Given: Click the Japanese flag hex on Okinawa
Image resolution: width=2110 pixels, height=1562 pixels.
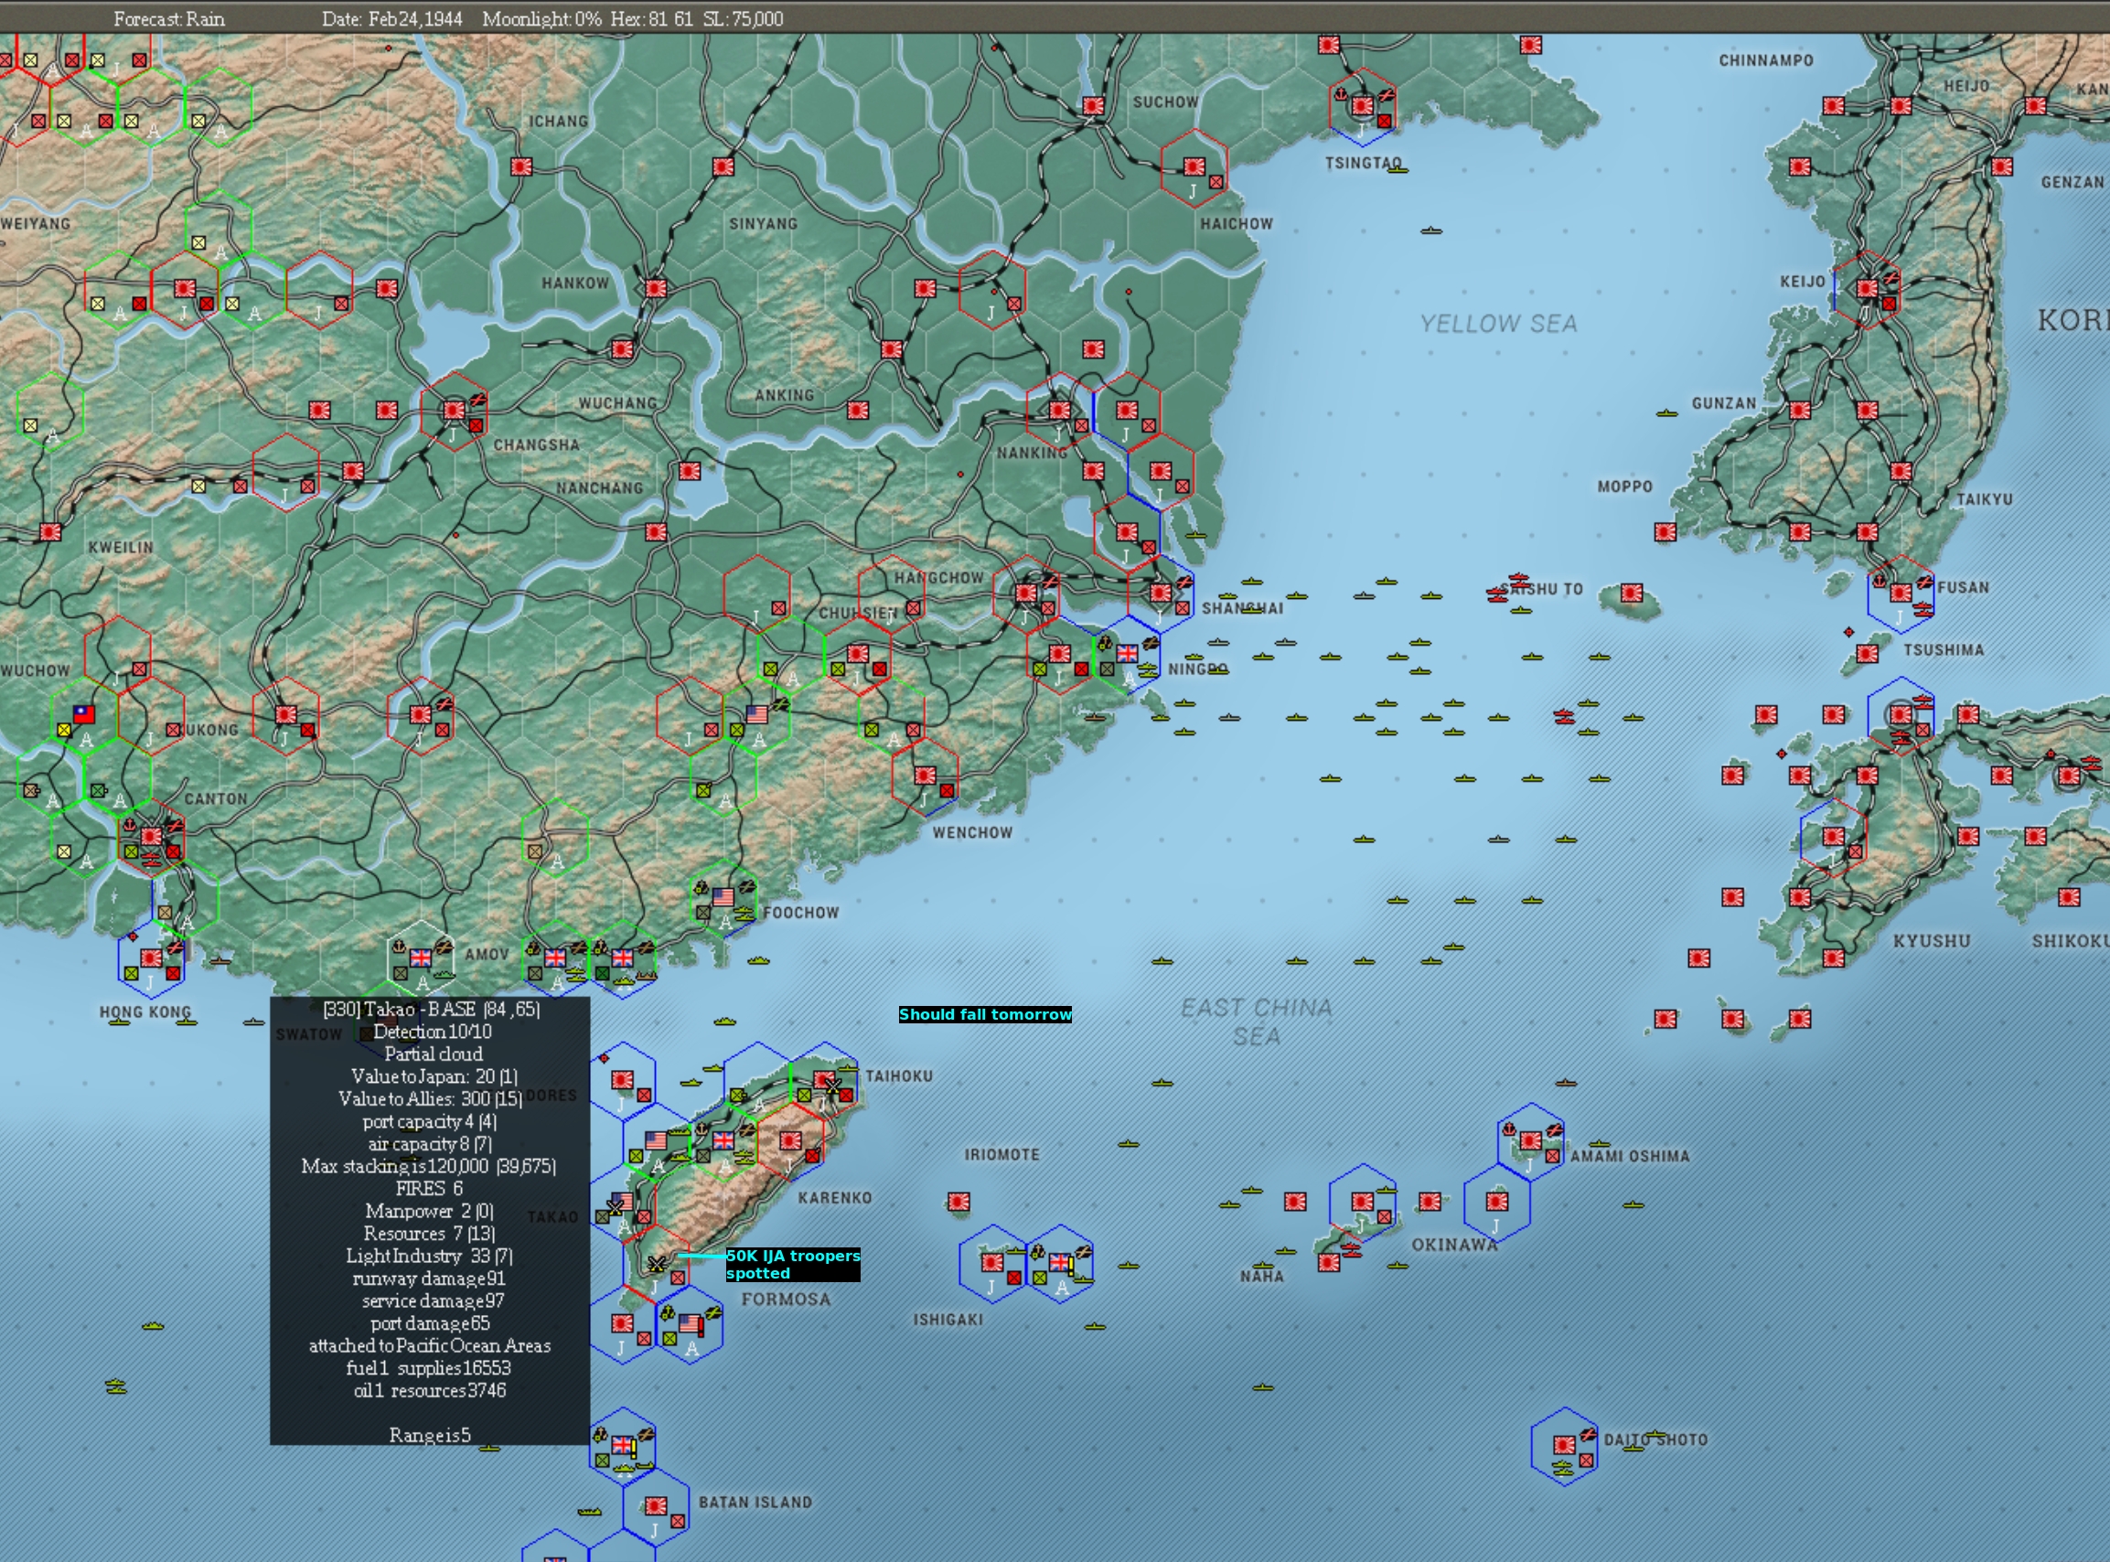Looking at the screenshot, I should coord(1362,1201).
